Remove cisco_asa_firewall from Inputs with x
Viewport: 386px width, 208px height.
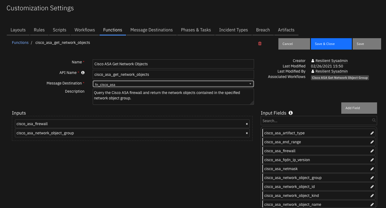point(247,124)
